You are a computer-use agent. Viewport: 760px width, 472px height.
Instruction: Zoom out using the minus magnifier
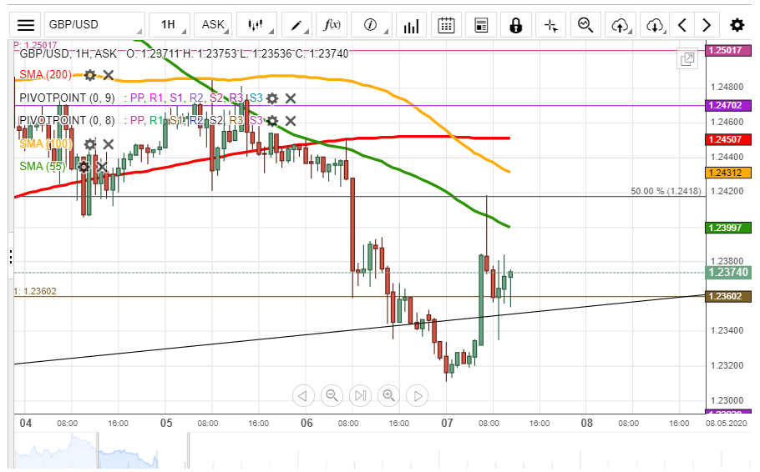(332, 396)
